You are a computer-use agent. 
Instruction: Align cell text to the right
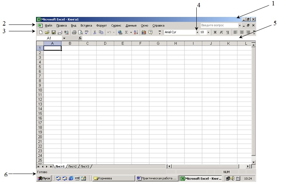(248, 32)
